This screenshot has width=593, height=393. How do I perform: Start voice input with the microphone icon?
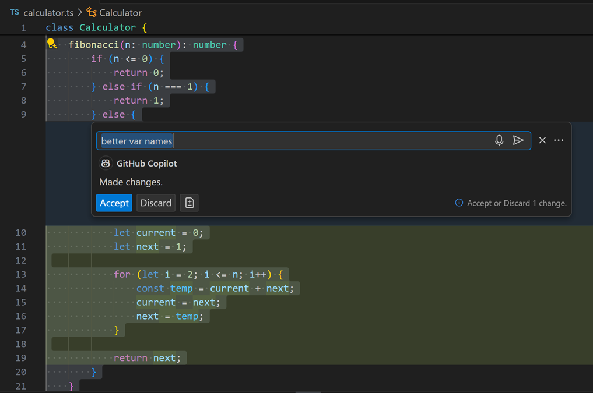[499, 140]
